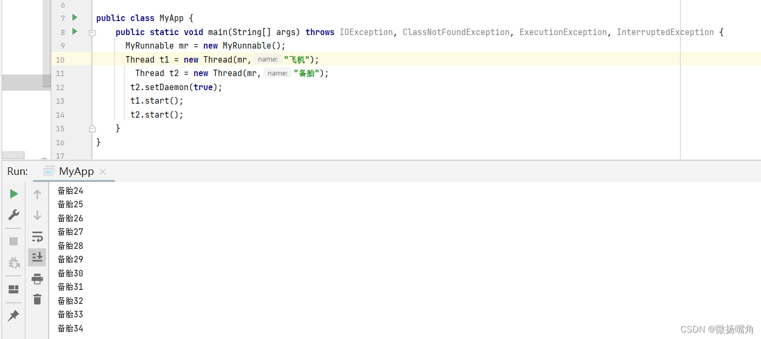Image resolution: width=761 pixels, height=339 pixels.
Task: Click console output line 备胎28
Action: (x=70, y=246)
